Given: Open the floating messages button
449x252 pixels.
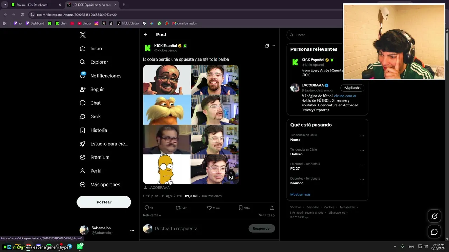Looking at the screenshot, I should pyautogui.click(x=434, y=232).
